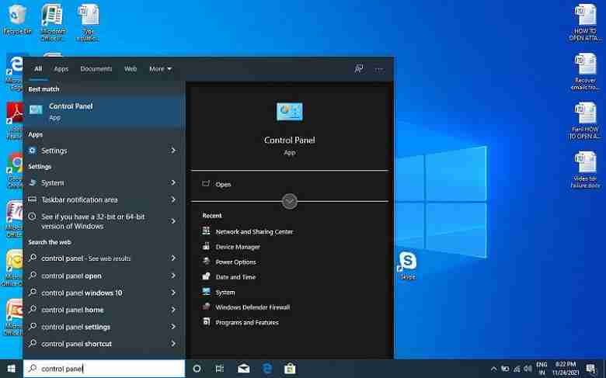Open the Skype desktop shortcut
This screenshot has height=378, width=606.
point(407,265)
